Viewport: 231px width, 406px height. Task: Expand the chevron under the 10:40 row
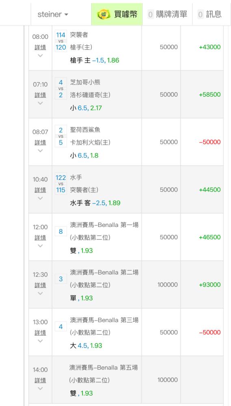click(40, 198)
